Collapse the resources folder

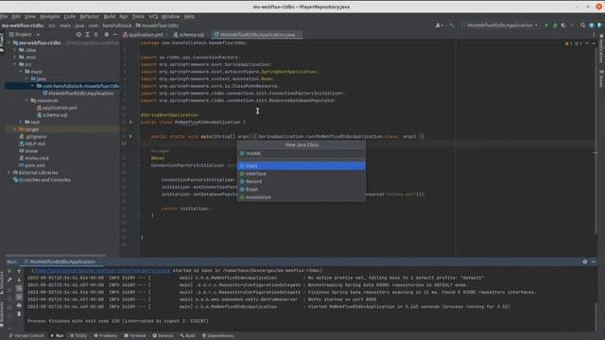pos(26,101)
